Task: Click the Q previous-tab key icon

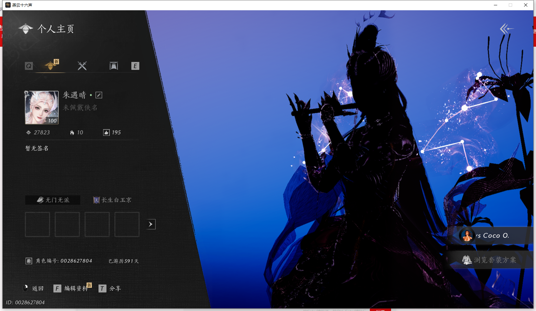Action: pyautogui.click(x=29, y=66)
